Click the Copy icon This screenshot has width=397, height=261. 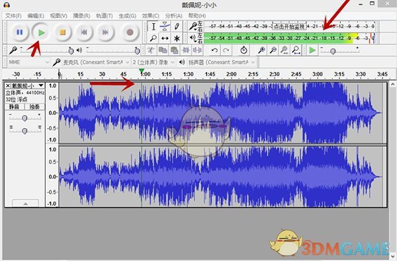163,50
